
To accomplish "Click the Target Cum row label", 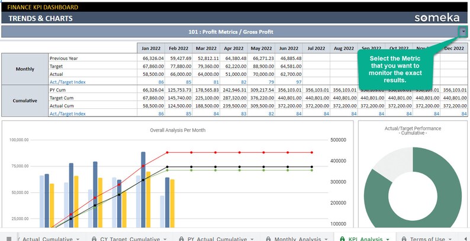I will [61, 98].
